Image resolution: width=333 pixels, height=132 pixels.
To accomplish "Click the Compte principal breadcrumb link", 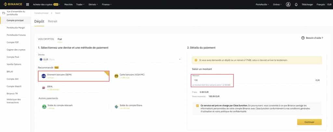I will point(41,13).
